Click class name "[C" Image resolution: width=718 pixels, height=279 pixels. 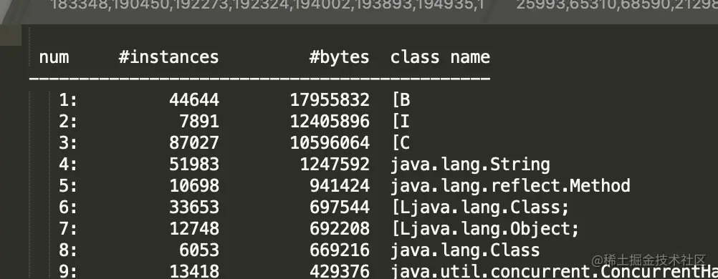[x=401, y=142]
